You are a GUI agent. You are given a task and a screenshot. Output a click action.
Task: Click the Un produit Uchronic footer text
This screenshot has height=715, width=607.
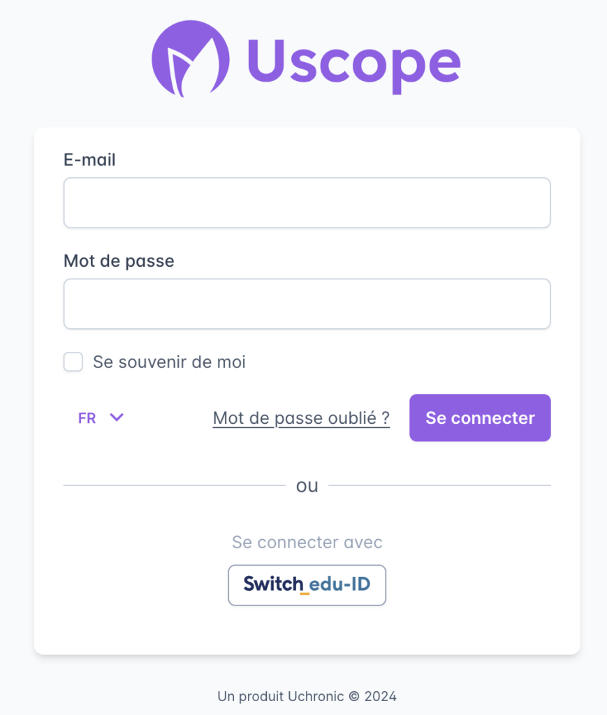(281, 696)
